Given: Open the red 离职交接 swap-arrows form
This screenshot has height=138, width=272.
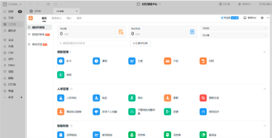Looking at the screenshot, I should click(x=209, y=98).
